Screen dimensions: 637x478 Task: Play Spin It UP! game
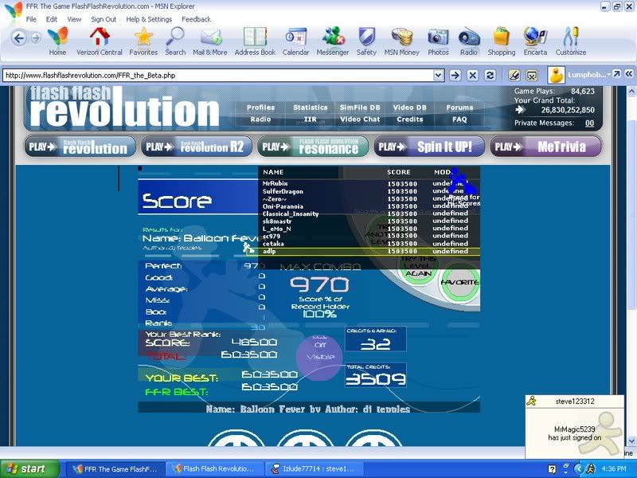click(428, 147)
